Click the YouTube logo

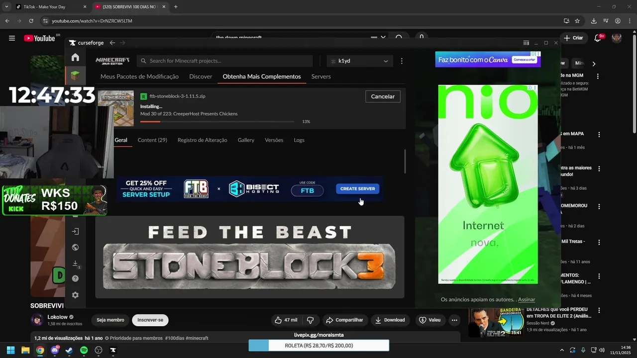coord(40,38)
